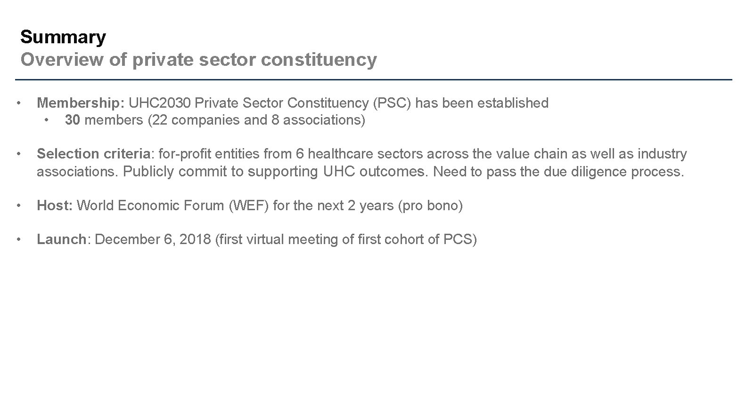Click the bold "Host:" label
746x419 pixels.
click(55, 206)
